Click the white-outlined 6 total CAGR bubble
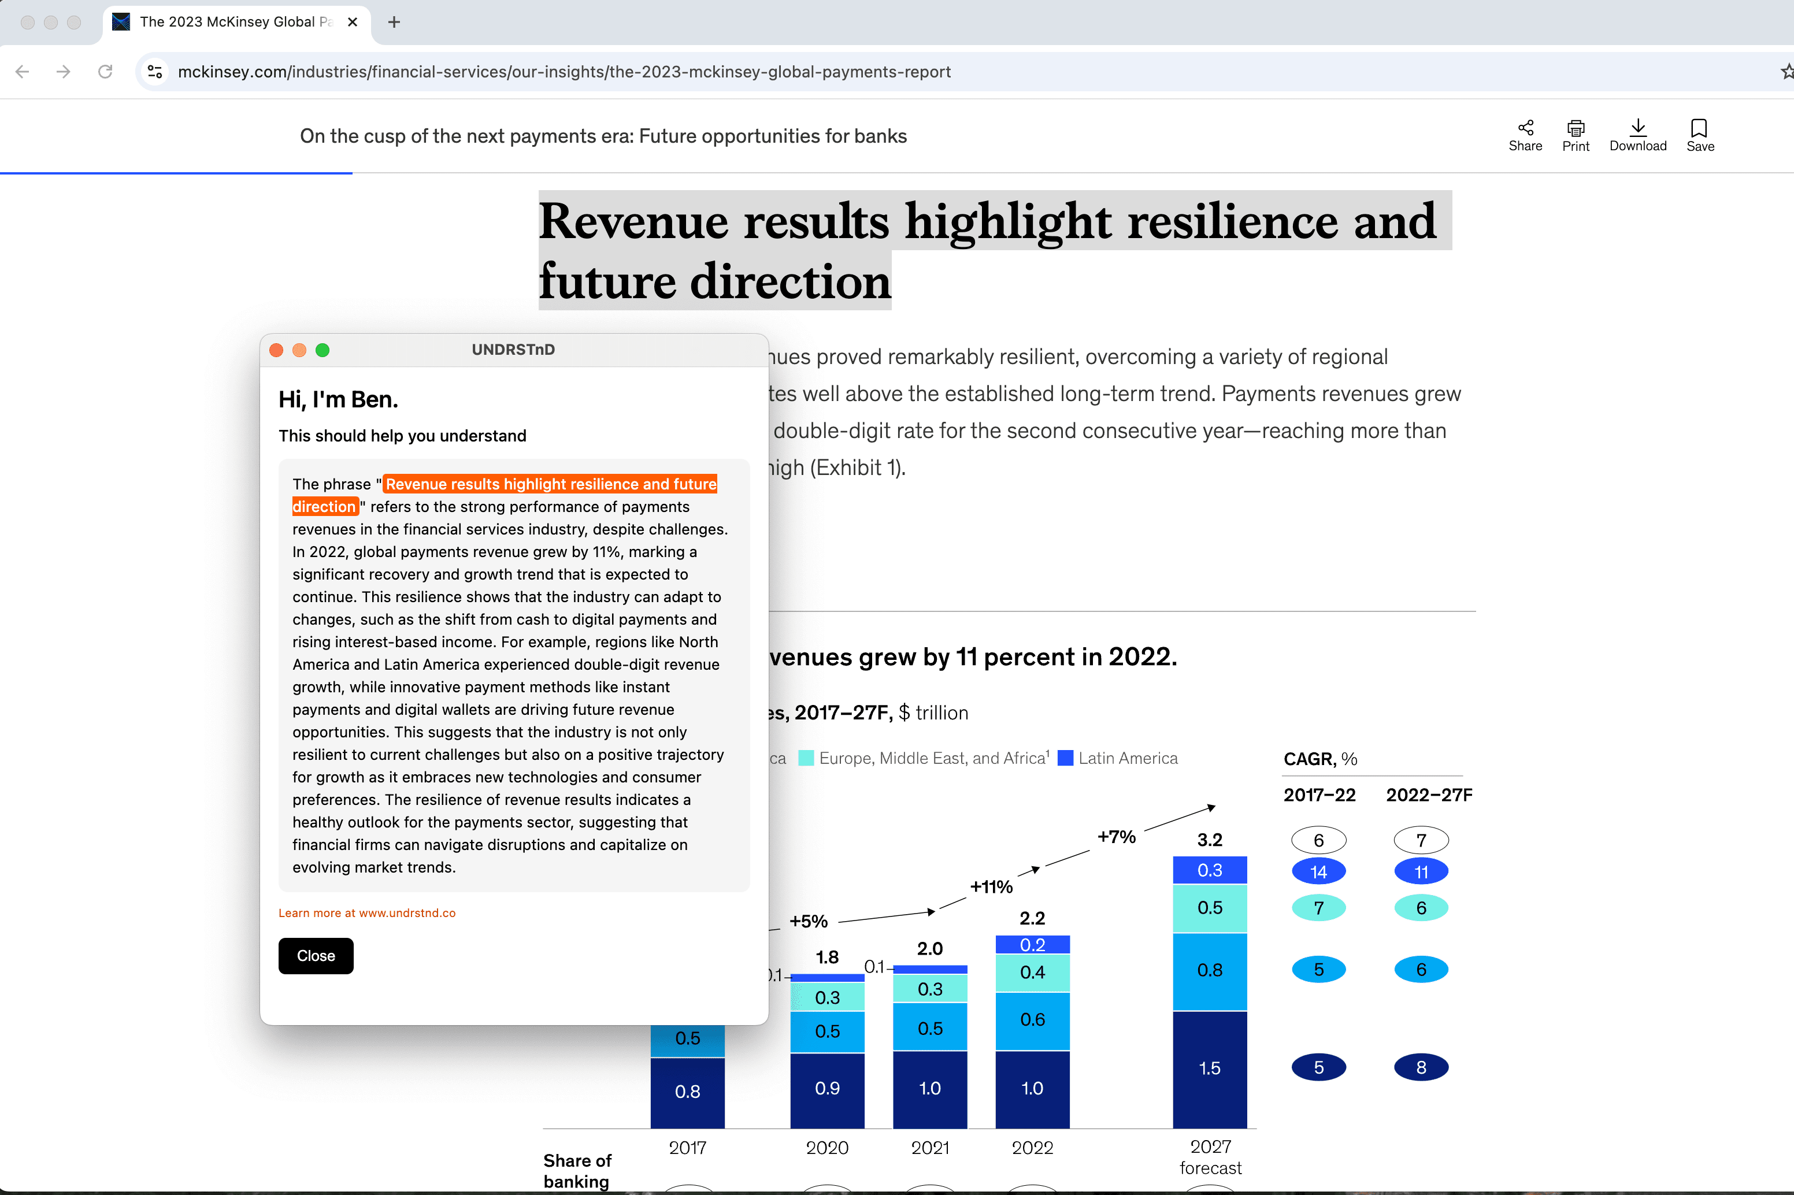The width and height of the screenshot is (1794, 1195). [x=1318, y=840]
